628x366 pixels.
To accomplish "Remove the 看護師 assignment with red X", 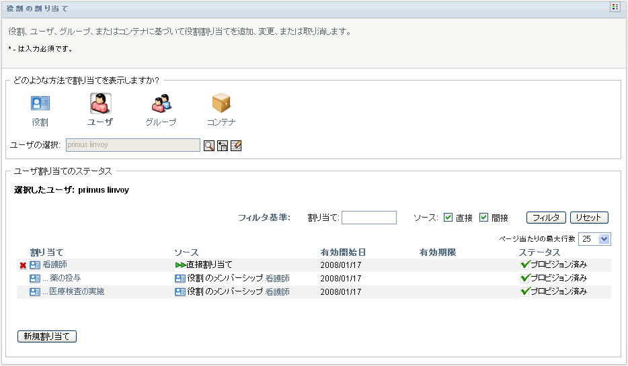I will click(23, 265).
